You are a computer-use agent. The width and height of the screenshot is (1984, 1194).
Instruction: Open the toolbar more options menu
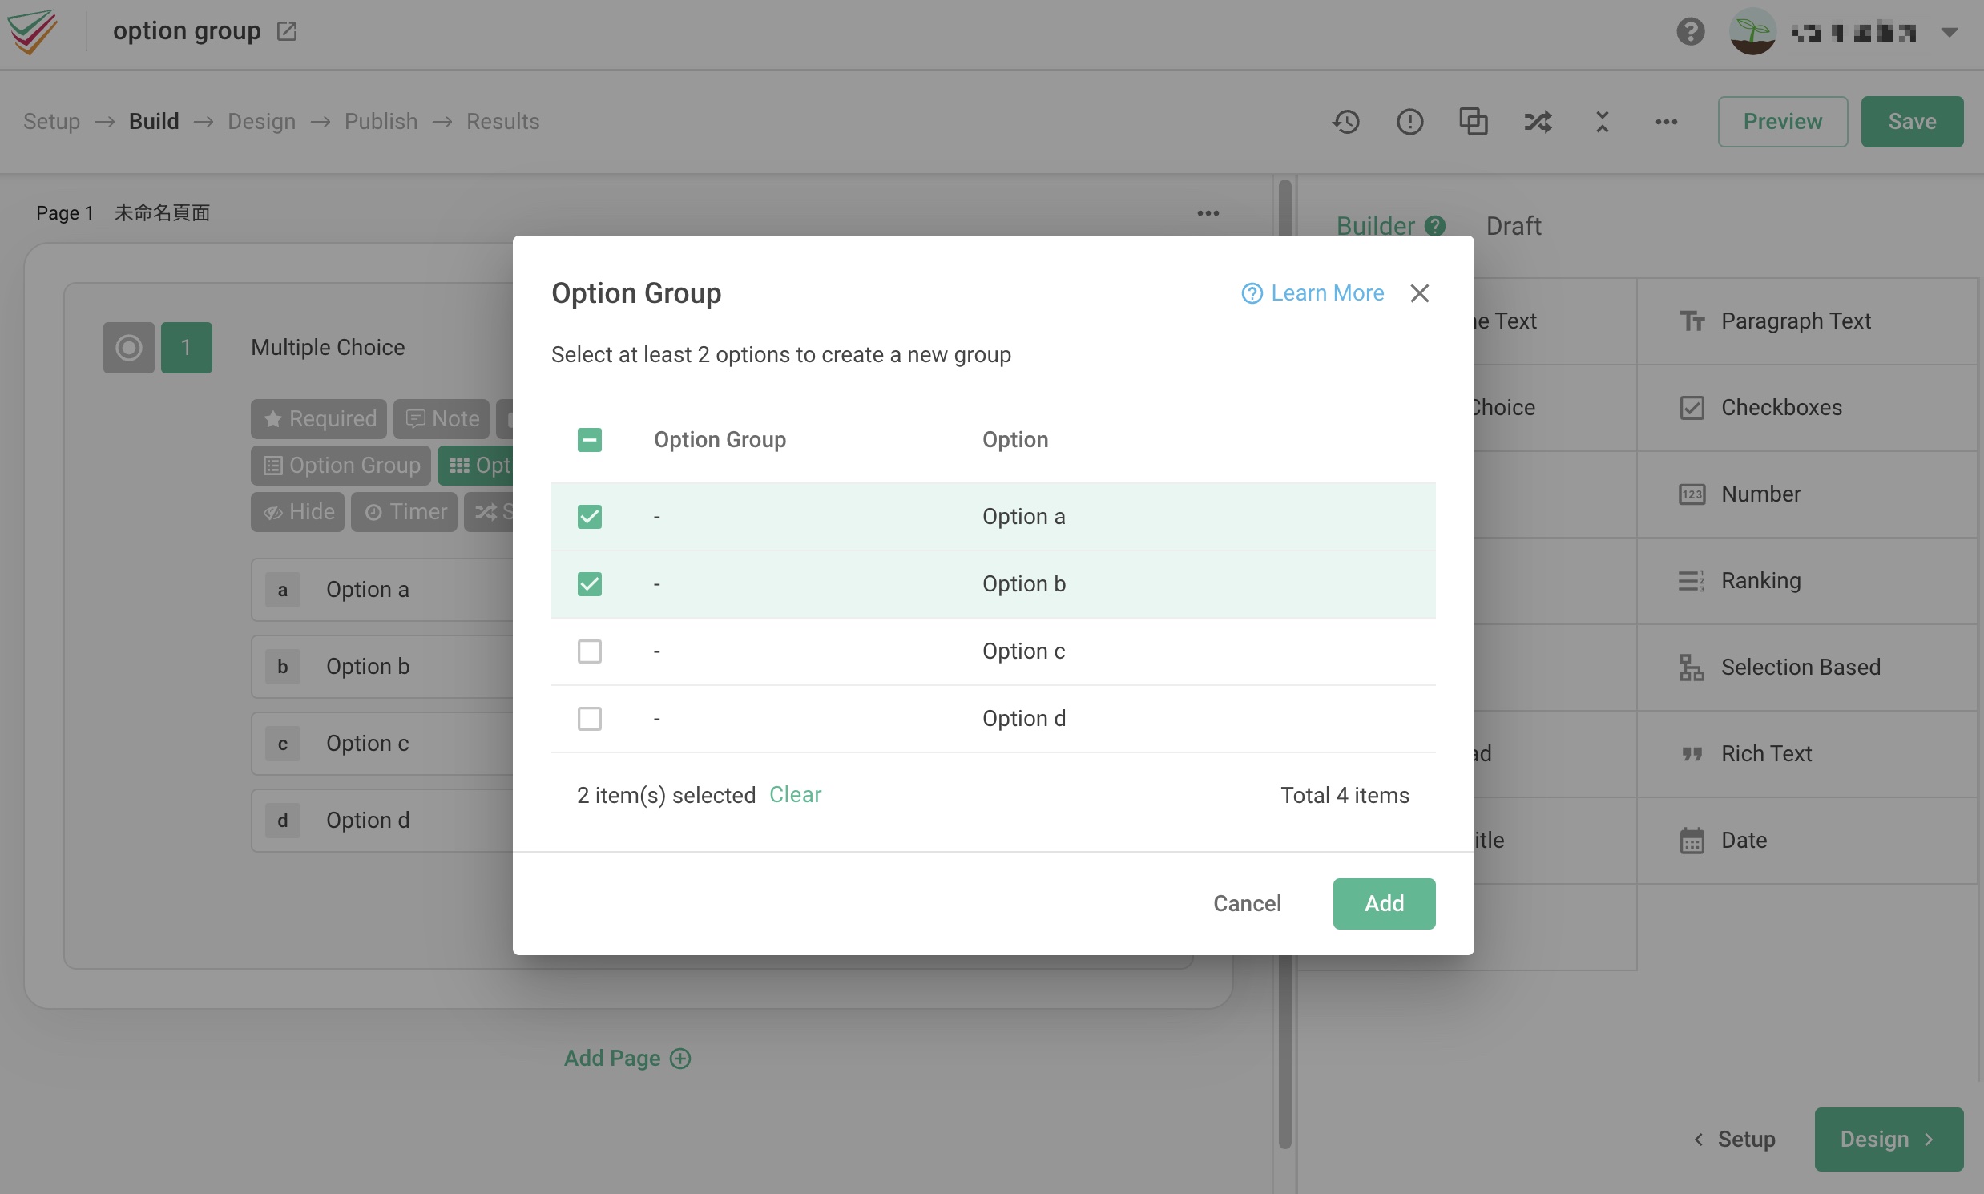coord(1665,121)
